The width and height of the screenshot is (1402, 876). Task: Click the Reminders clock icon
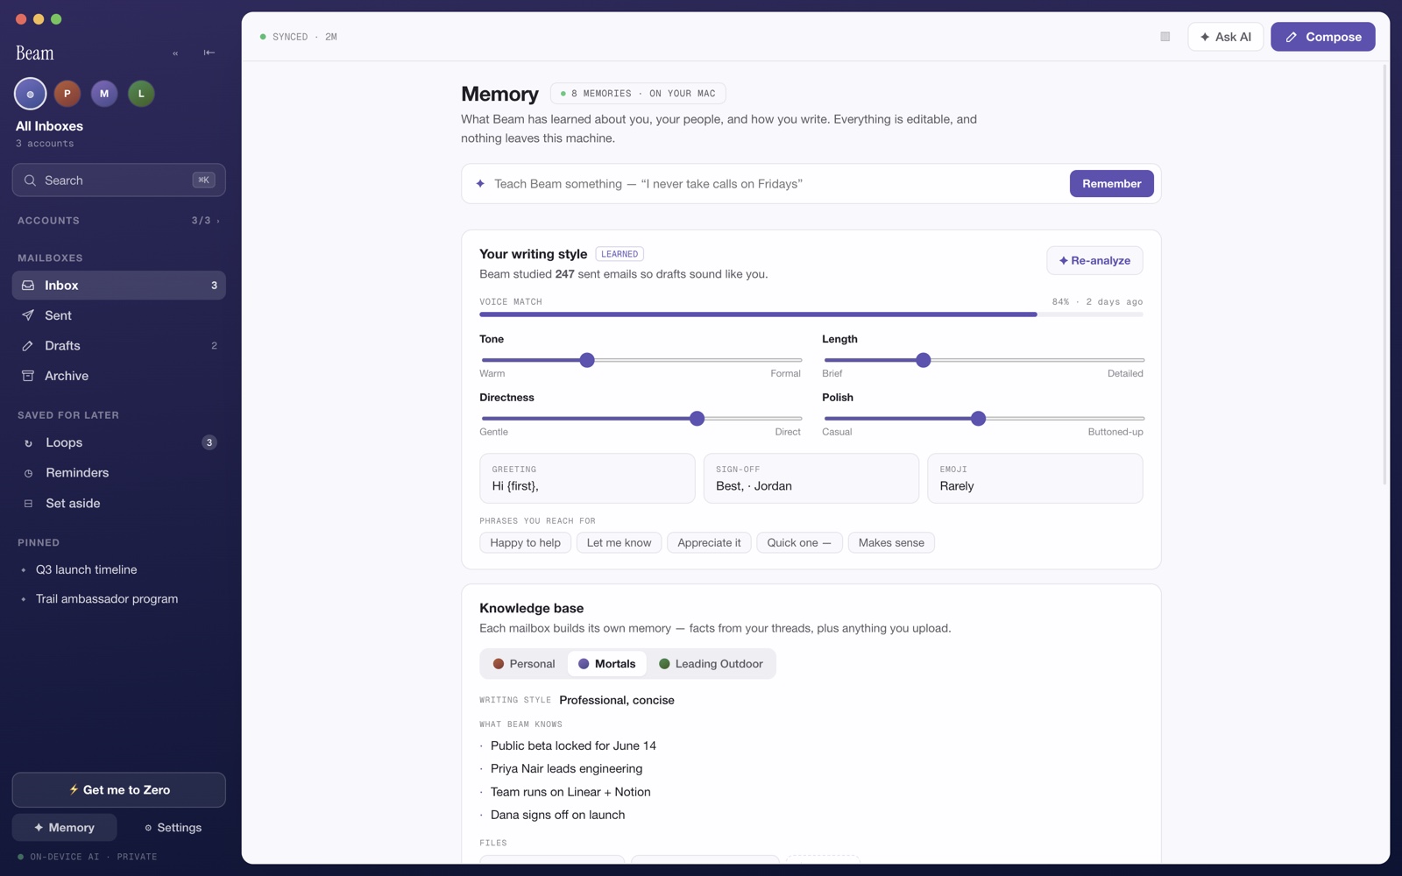click(28, 473)
